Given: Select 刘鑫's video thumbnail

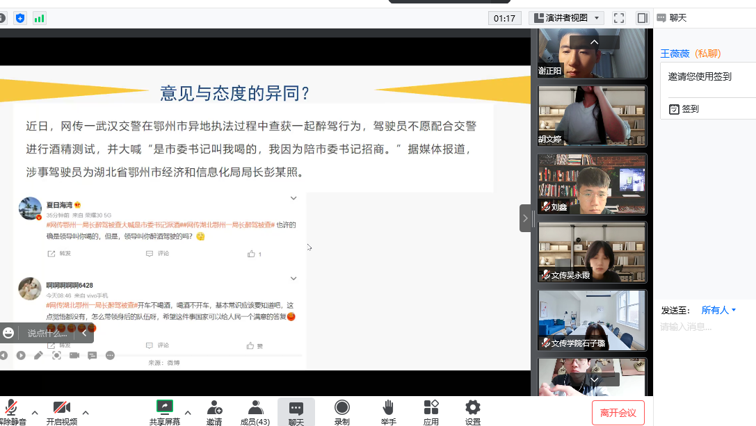Looking at the screenshot, I should 592,184.
